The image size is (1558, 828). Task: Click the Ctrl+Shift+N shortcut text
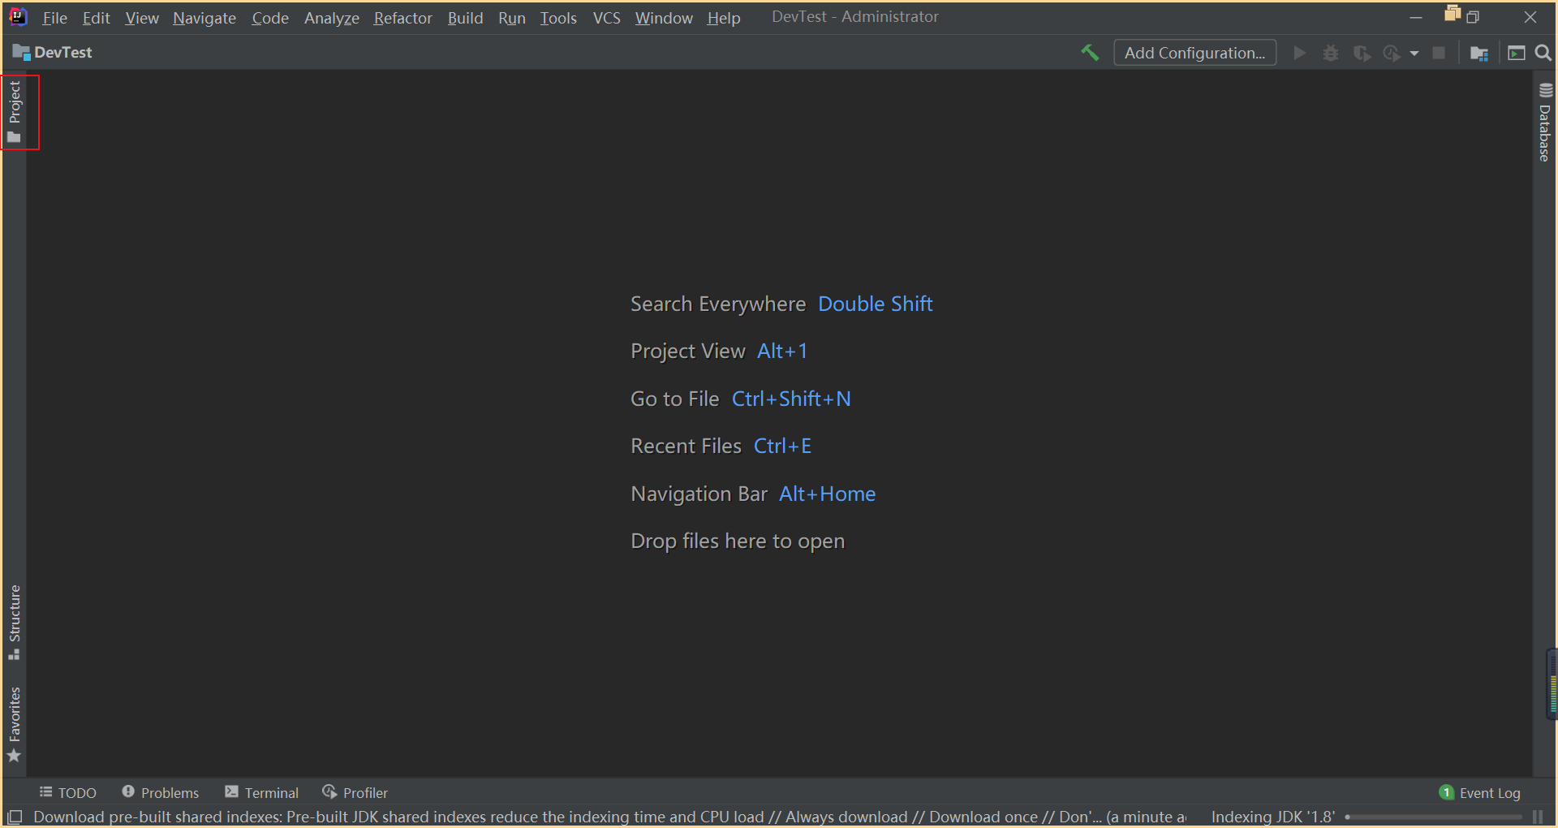(791, 399)
